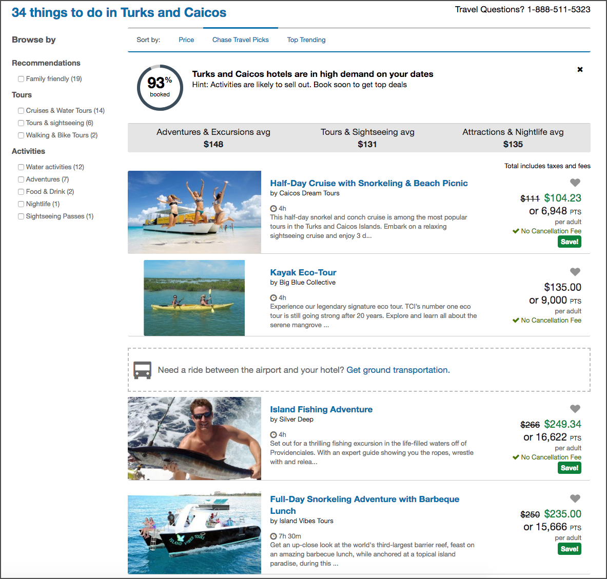607x579 pixels.
Task: Click the heart icon on Kayak Eco-Tour
Action: pyautogui.click(x=575, y=272)
